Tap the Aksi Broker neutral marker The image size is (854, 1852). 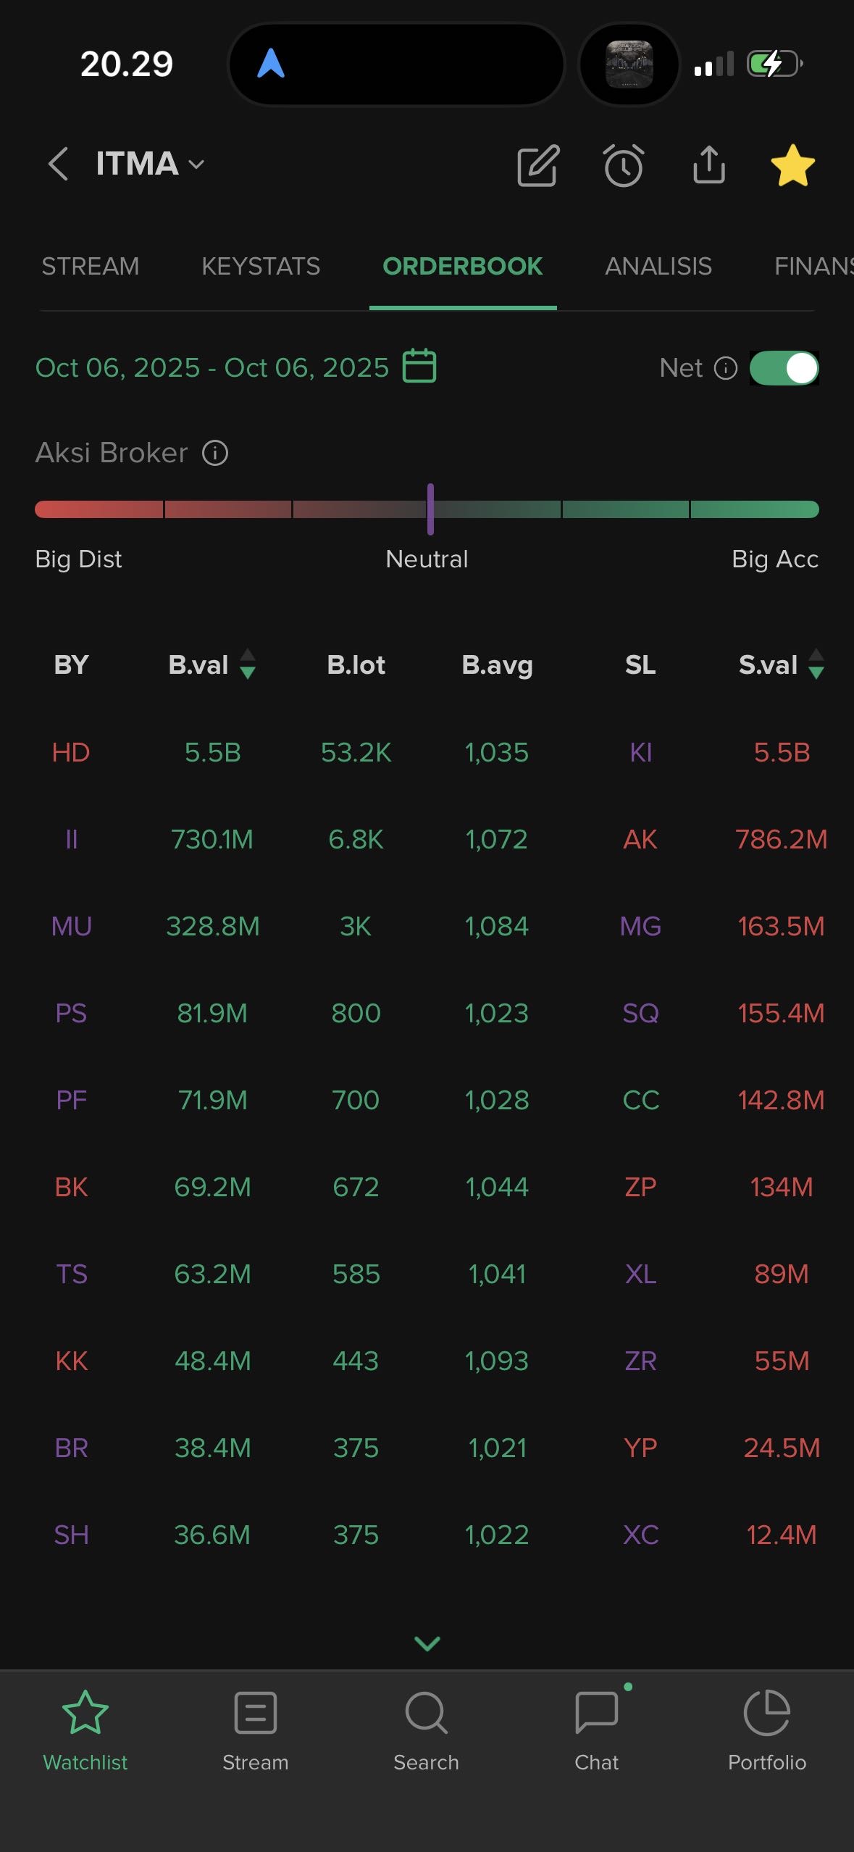click(430, 509)
